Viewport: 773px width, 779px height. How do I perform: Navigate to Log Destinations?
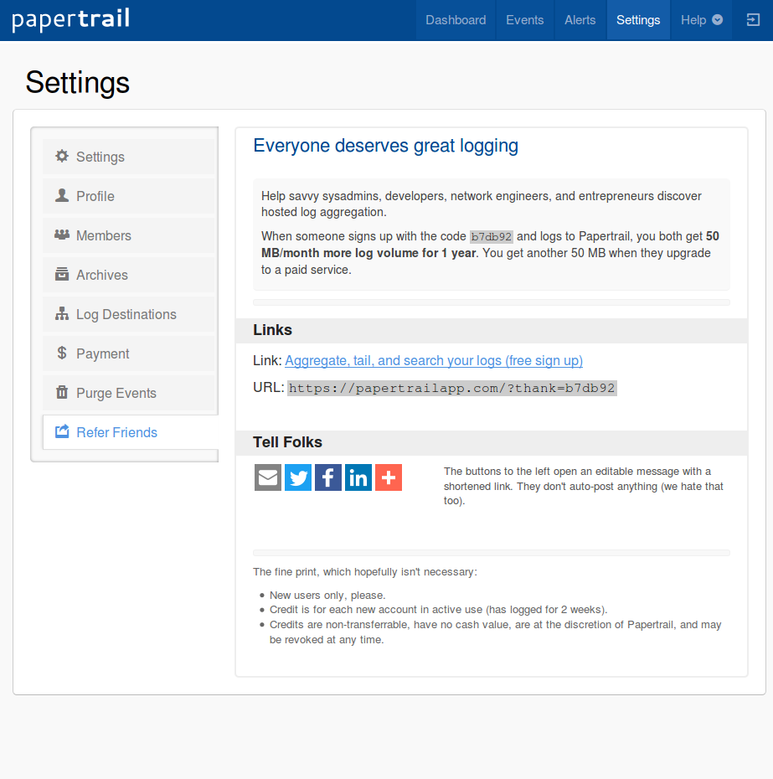(126, 314)
